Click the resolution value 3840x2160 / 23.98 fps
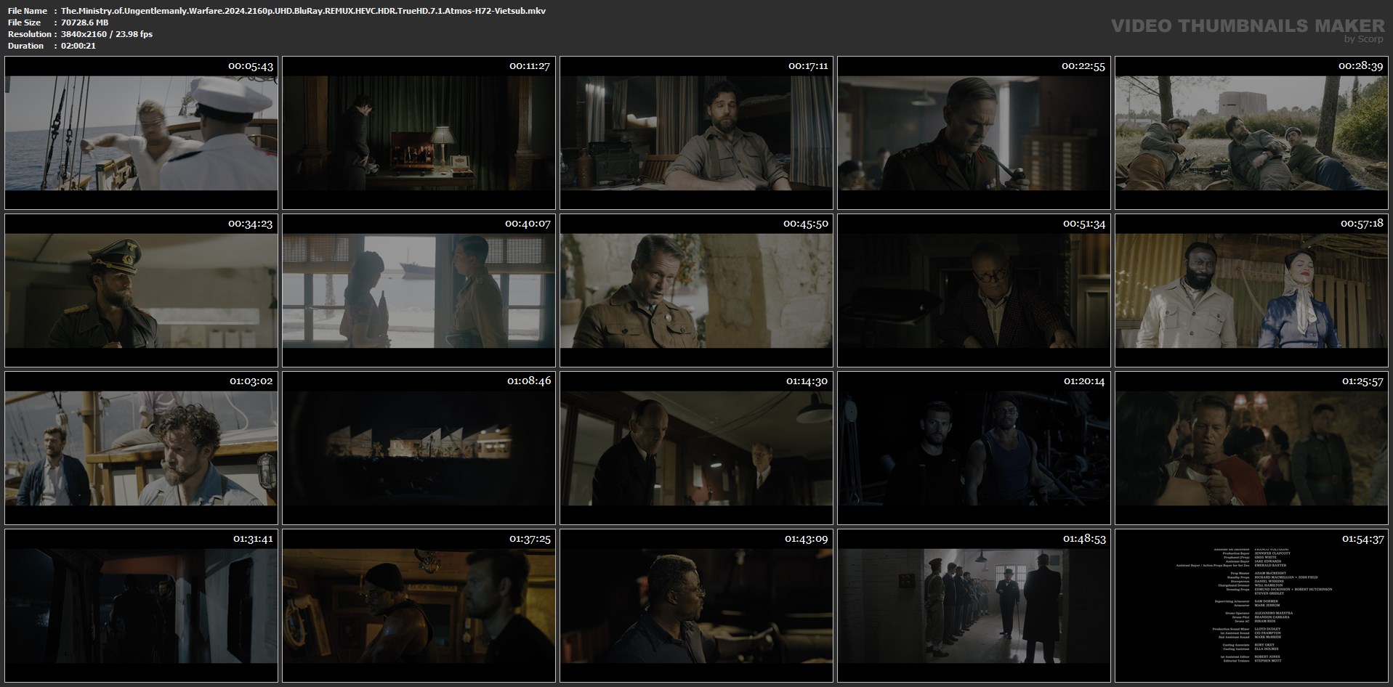 click(x=107, y=34)
